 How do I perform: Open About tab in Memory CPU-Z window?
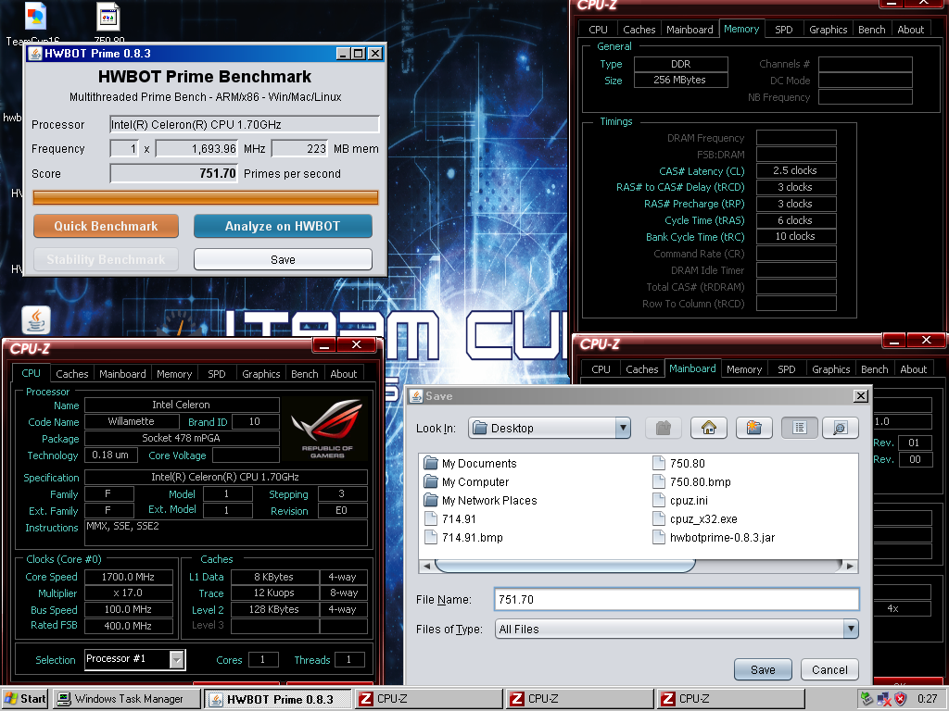pyautogui.click(x=911, y=30)
